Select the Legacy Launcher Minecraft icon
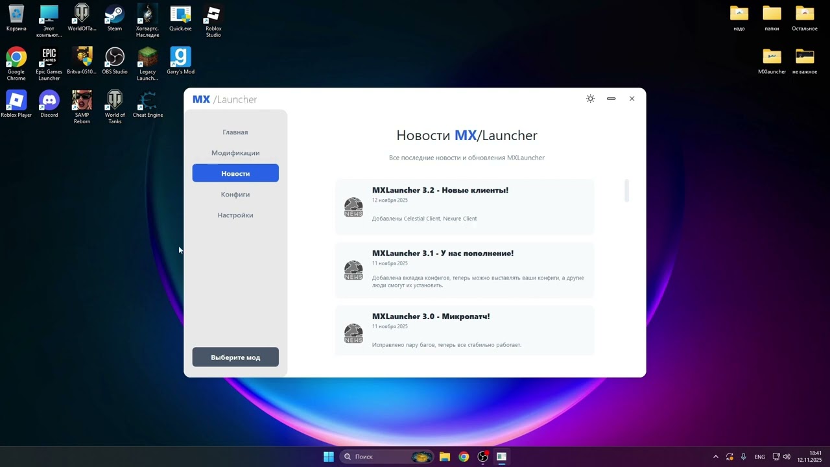This screenshot has height=467, width=830. pos(148,64)
